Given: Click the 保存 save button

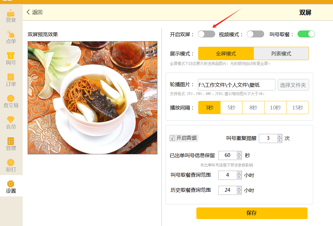Looking at the screenshot, I should tap(252, 213).
